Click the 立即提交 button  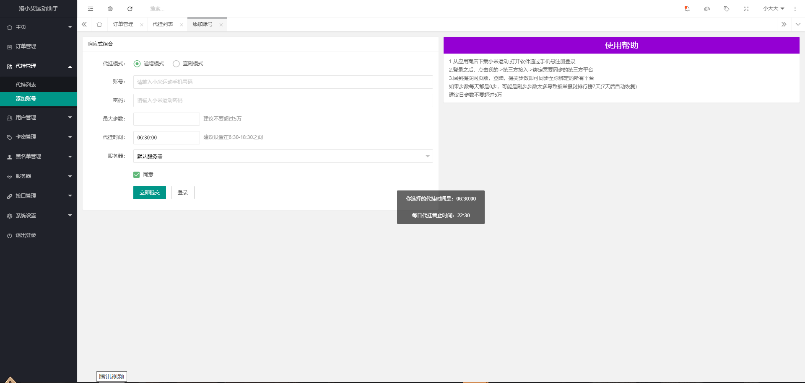[150, 193]
